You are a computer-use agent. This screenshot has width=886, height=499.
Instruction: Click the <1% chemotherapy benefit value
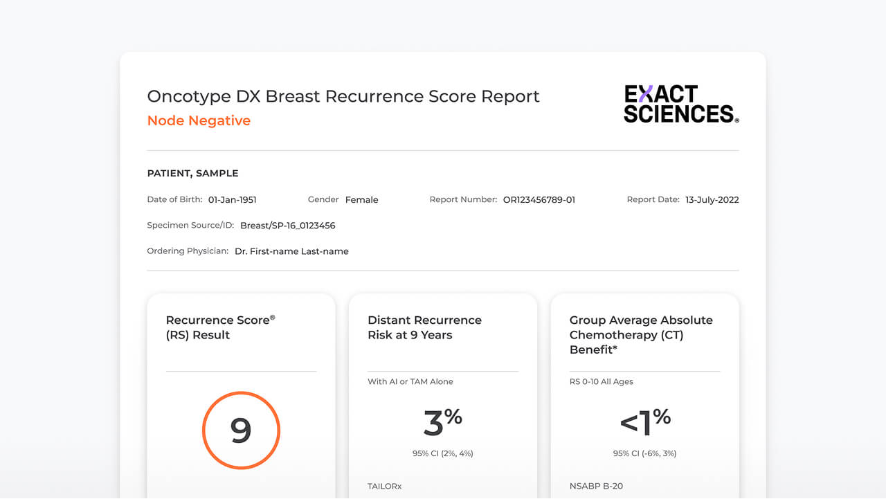click(x=645, y=422)
